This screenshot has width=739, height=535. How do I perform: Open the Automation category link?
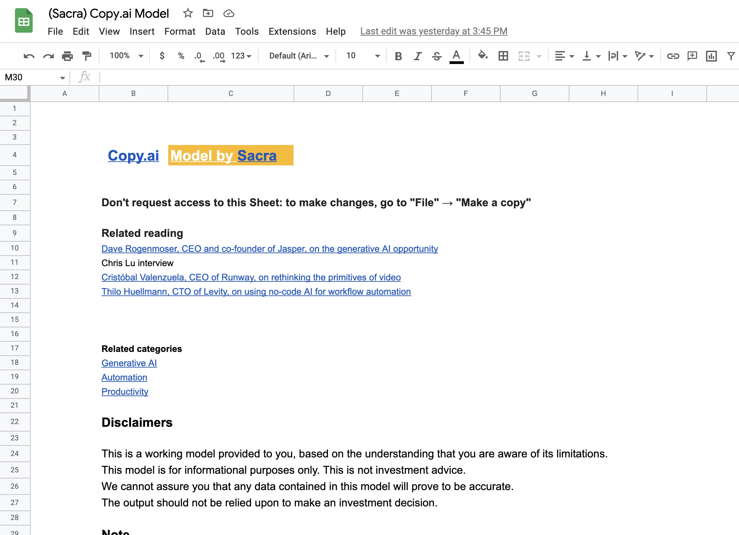coord(124,377)
